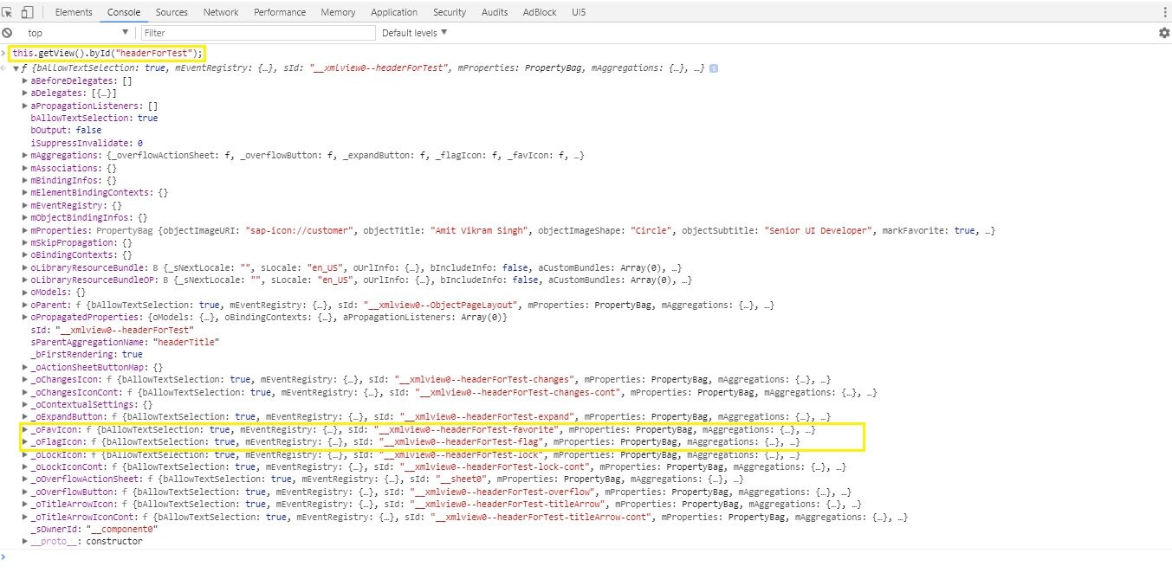The image size is (1172, 579).
Task: Open the Default levels dropdown
Action: coord(414,33)
